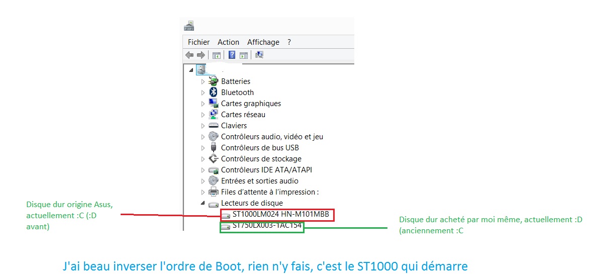
Task: Collapse the computer root node
Action: coord(191,70)
